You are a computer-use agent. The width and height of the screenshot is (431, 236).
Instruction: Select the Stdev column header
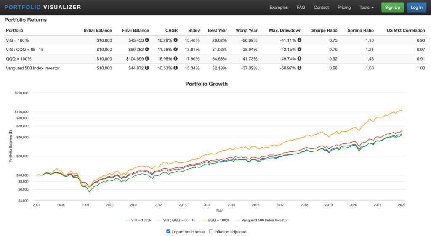tap(194, 30)
